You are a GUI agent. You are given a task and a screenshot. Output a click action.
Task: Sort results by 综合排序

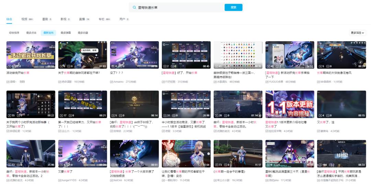point(14,33)
